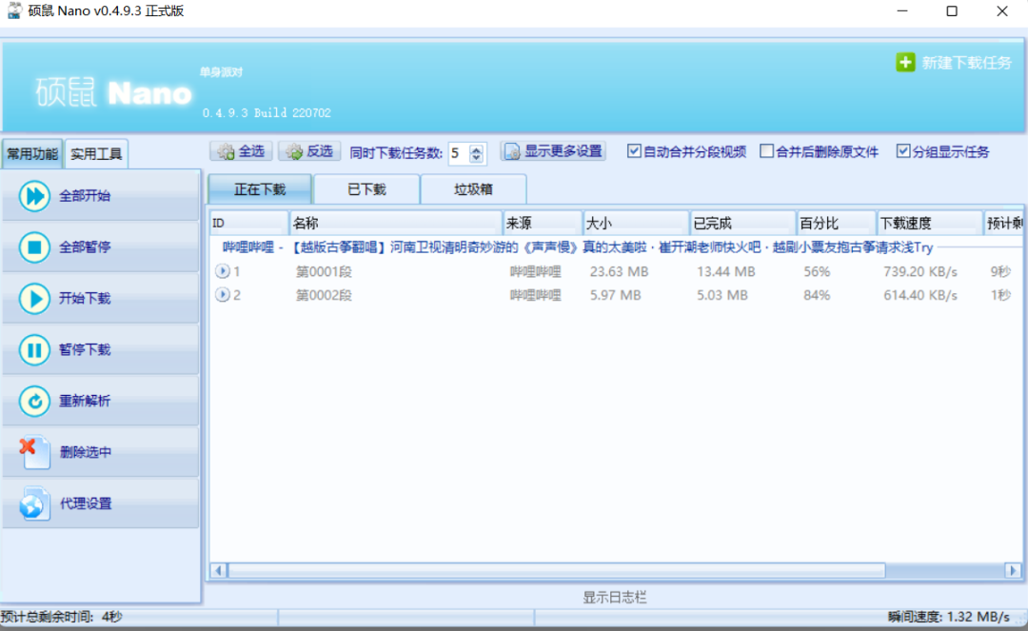The width and height of the screenshot is (1028, 631).
Task: Click the 暂停下载 button label
Action: [x=85, y=349]
